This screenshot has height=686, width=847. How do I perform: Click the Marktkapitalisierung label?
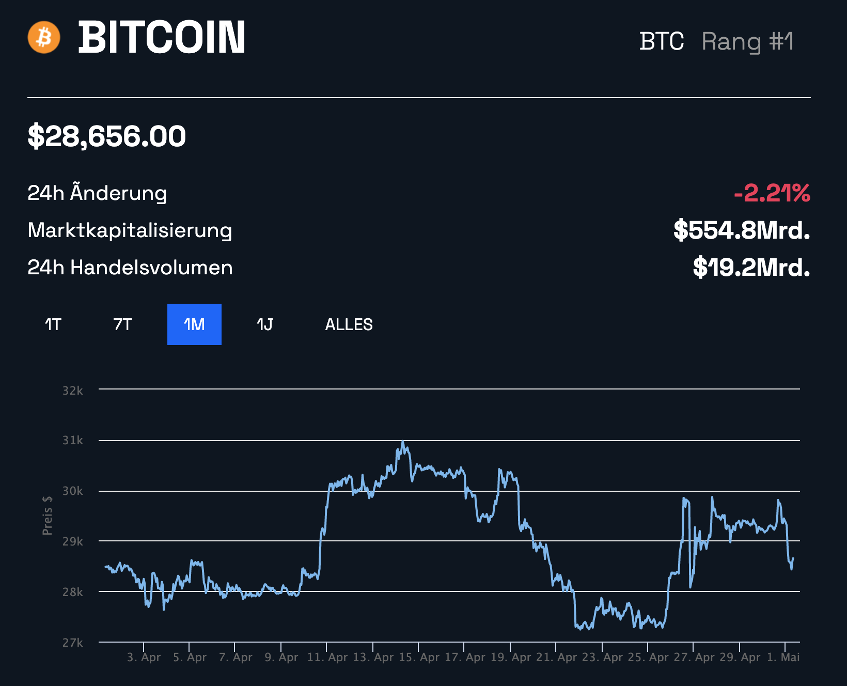(x=130, y=230)
